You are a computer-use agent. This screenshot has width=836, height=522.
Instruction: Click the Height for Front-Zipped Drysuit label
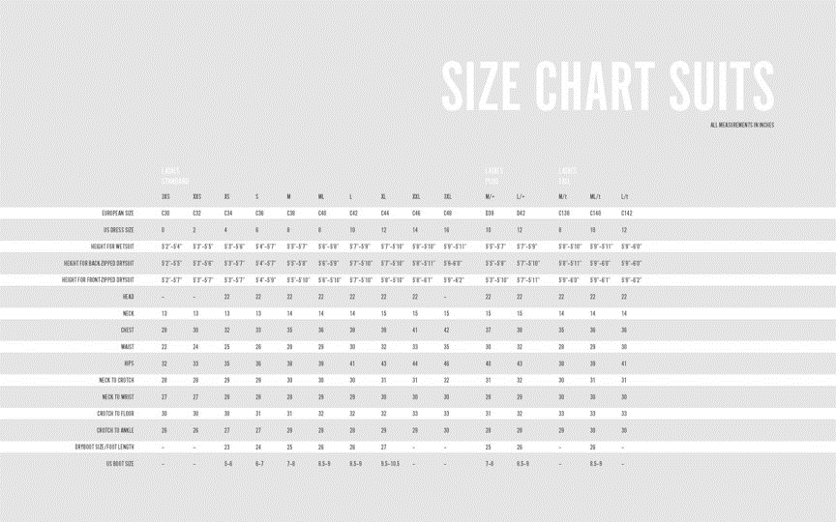tap(98, 279)
